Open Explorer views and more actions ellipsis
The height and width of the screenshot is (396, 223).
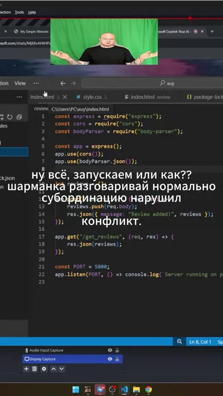pos(19,97)
